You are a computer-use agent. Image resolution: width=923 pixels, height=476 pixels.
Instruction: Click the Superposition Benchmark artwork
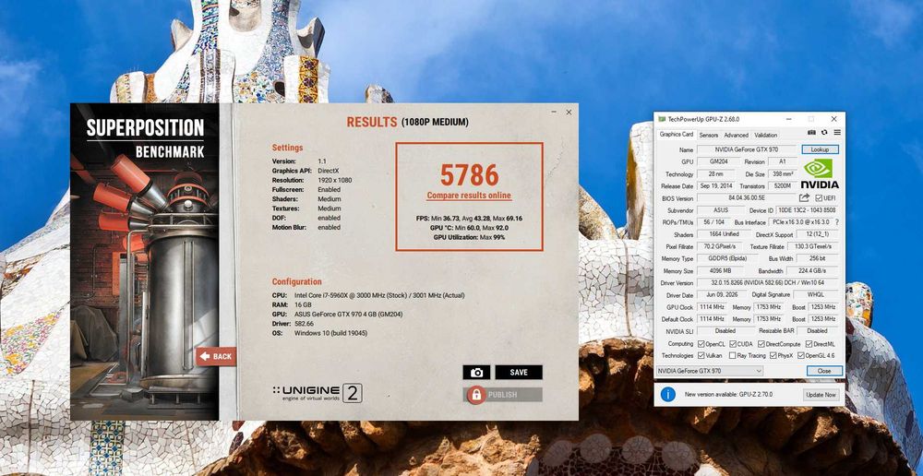coord(145,262)
